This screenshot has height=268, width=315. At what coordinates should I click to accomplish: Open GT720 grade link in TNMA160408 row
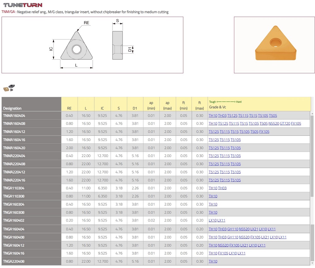285,124
